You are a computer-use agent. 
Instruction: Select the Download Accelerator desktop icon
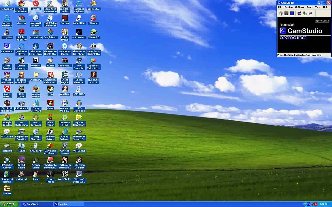click(x=50, y=148)
